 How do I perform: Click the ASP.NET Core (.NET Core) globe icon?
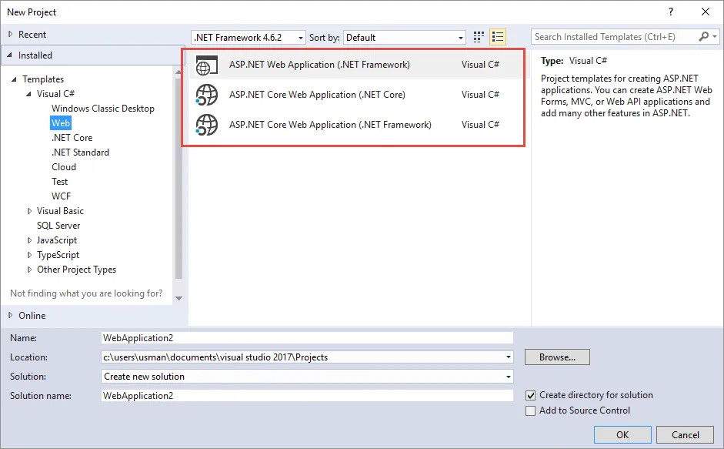tap(206, 95)
